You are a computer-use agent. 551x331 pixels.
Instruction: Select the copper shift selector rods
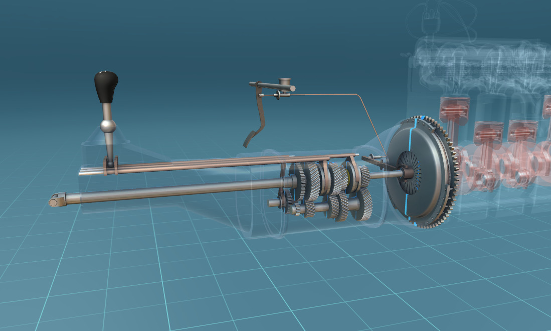[201, 164]
